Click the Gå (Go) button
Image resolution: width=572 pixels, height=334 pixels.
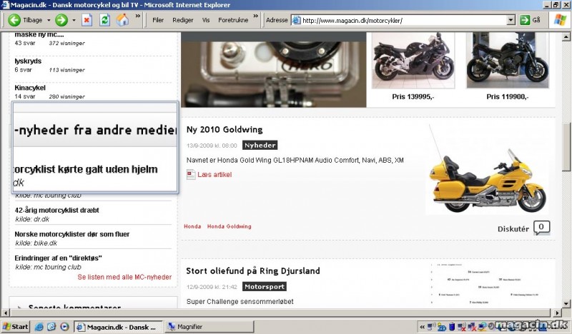(530, 20)
